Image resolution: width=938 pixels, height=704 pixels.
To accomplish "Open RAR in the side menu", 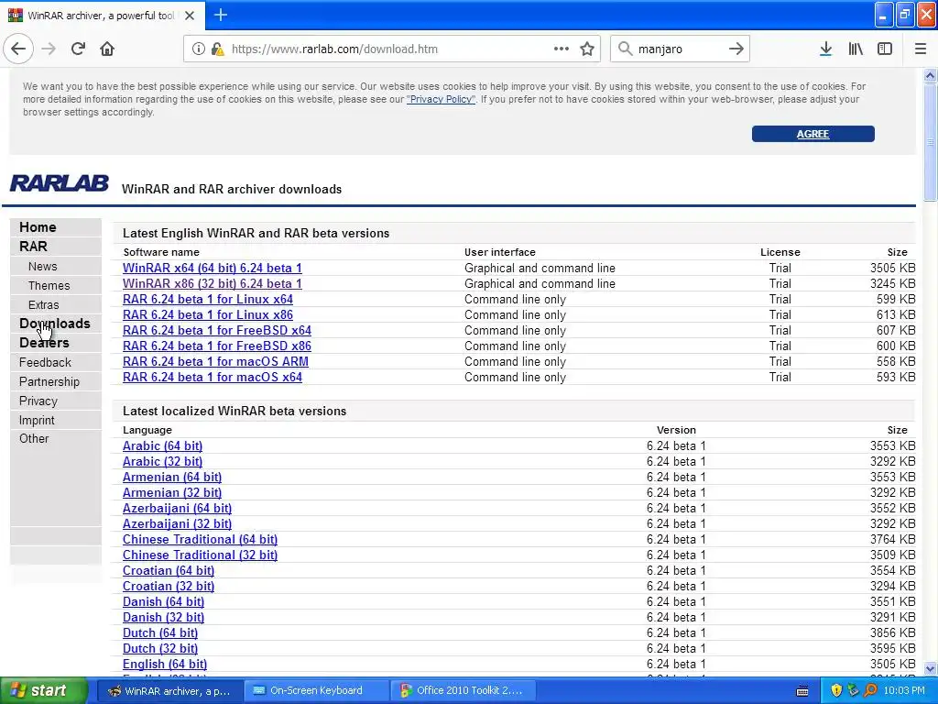I will (x=33, y=246).
